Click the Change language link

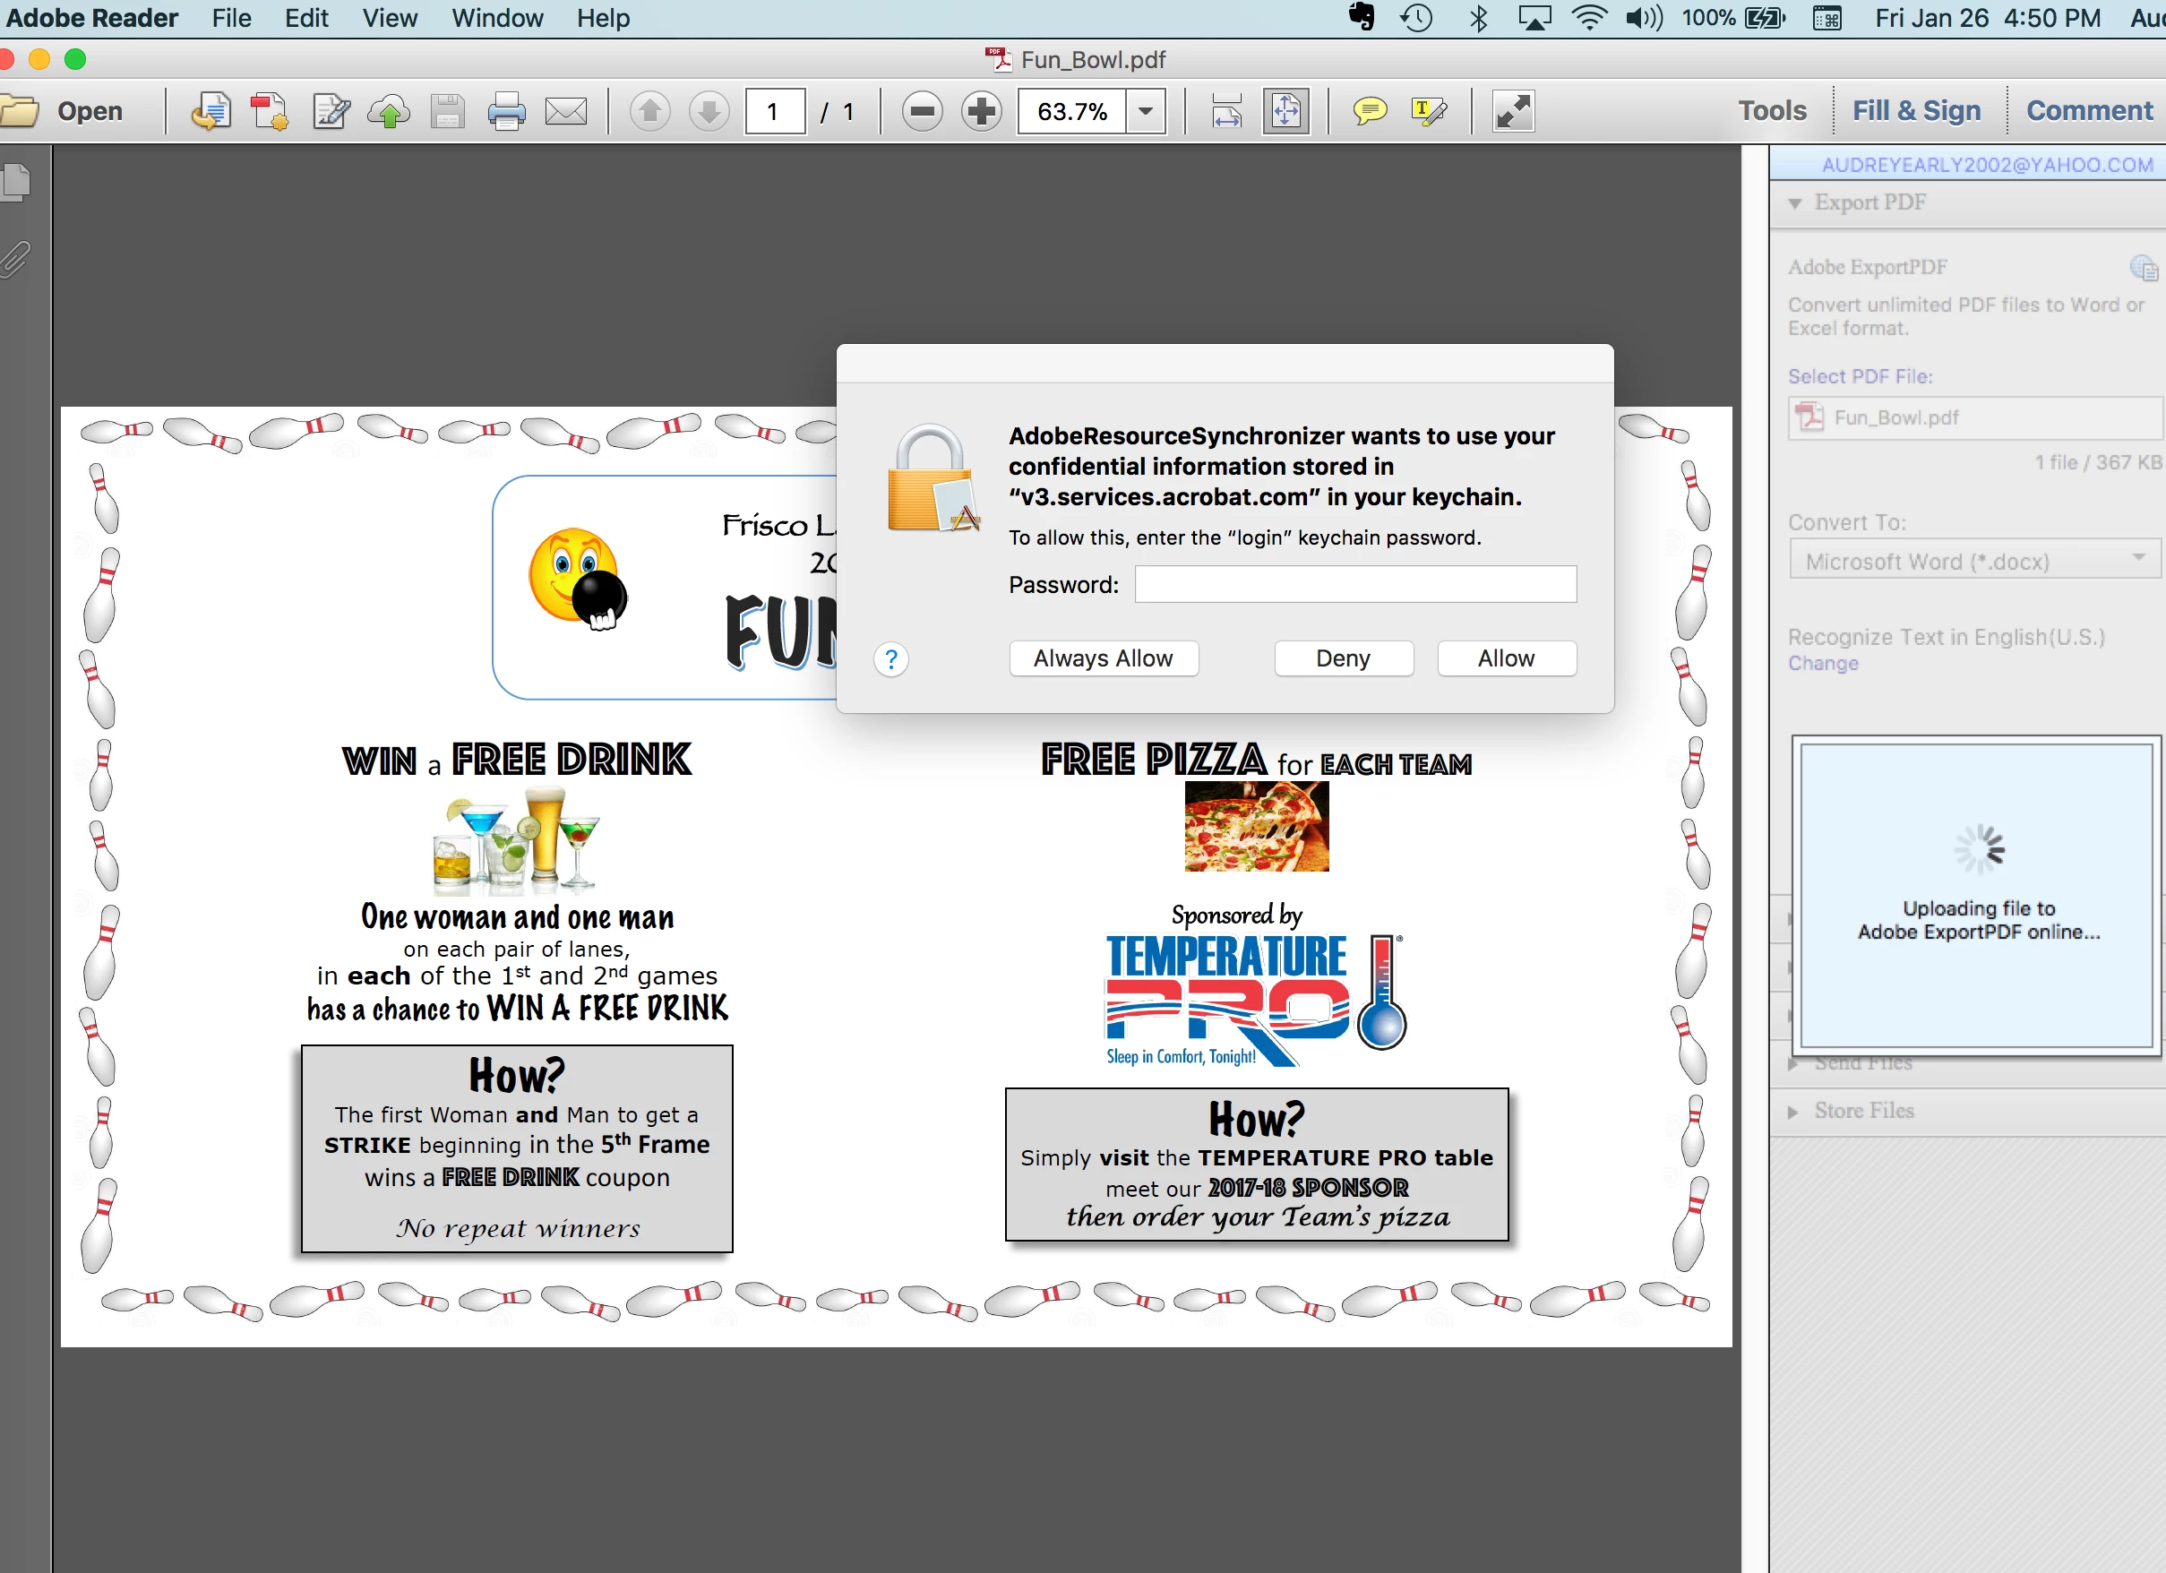1822,663
